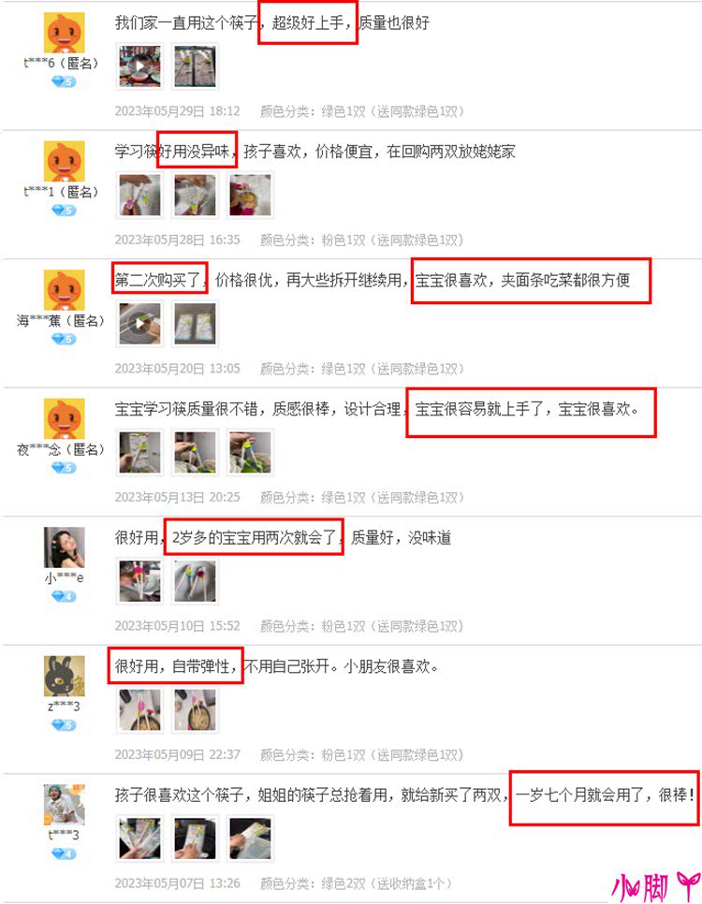
Task: Click the diamond level badge under 夜***念
Action: (x=64, y=468)
